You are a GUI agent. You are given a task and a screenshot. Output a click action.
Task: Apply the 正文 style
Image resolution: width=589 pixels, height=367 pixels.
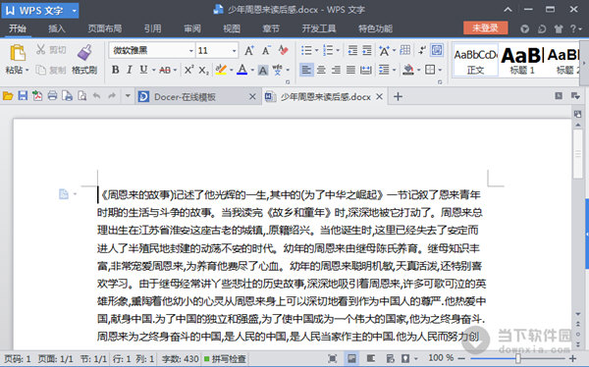click(x=475, y=60)
